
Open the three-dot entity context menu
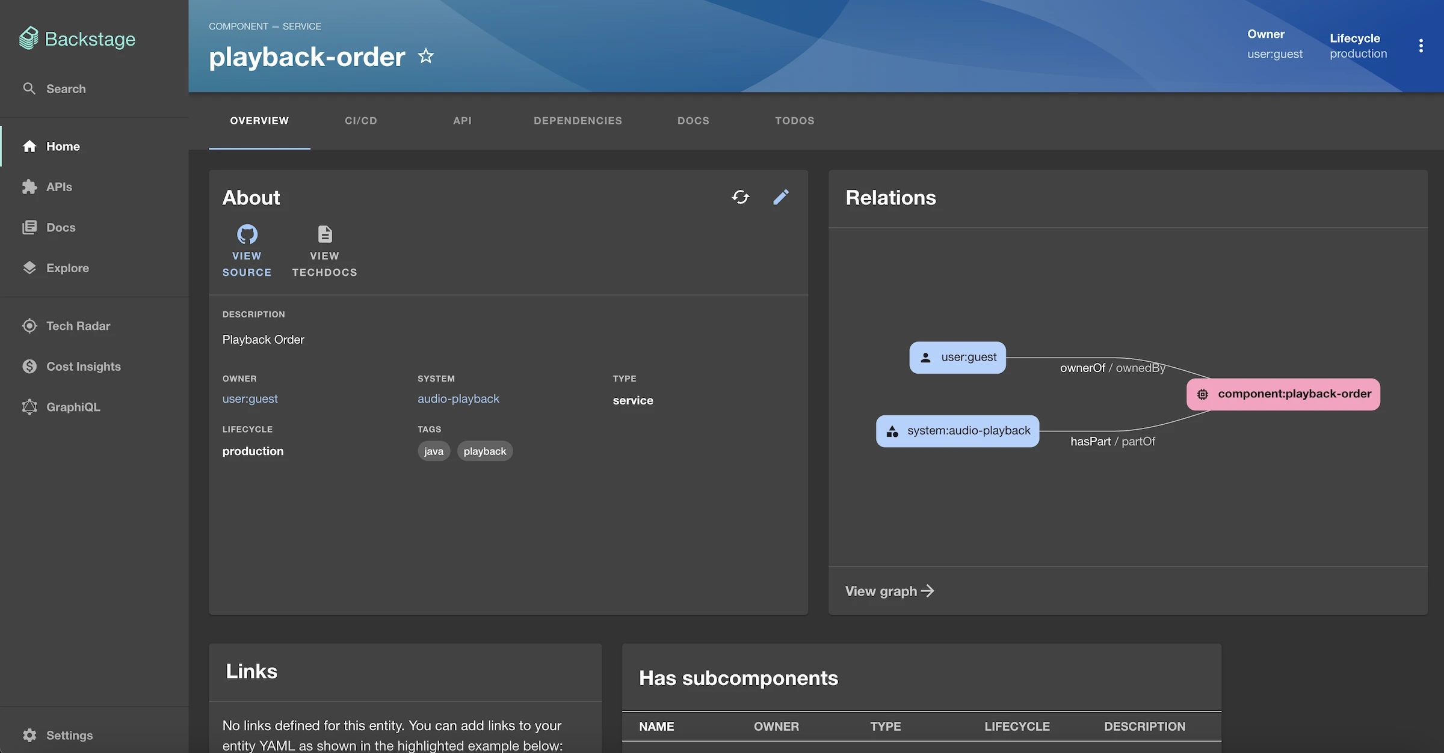click(1421, 46)
